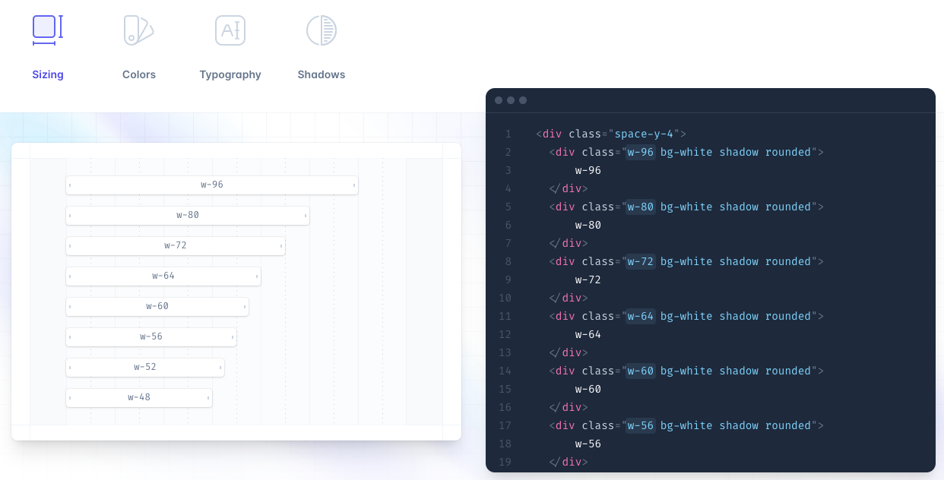944x480 pixels.
Task: Open the Typography tab label
Action: click(x=230, y=74)
